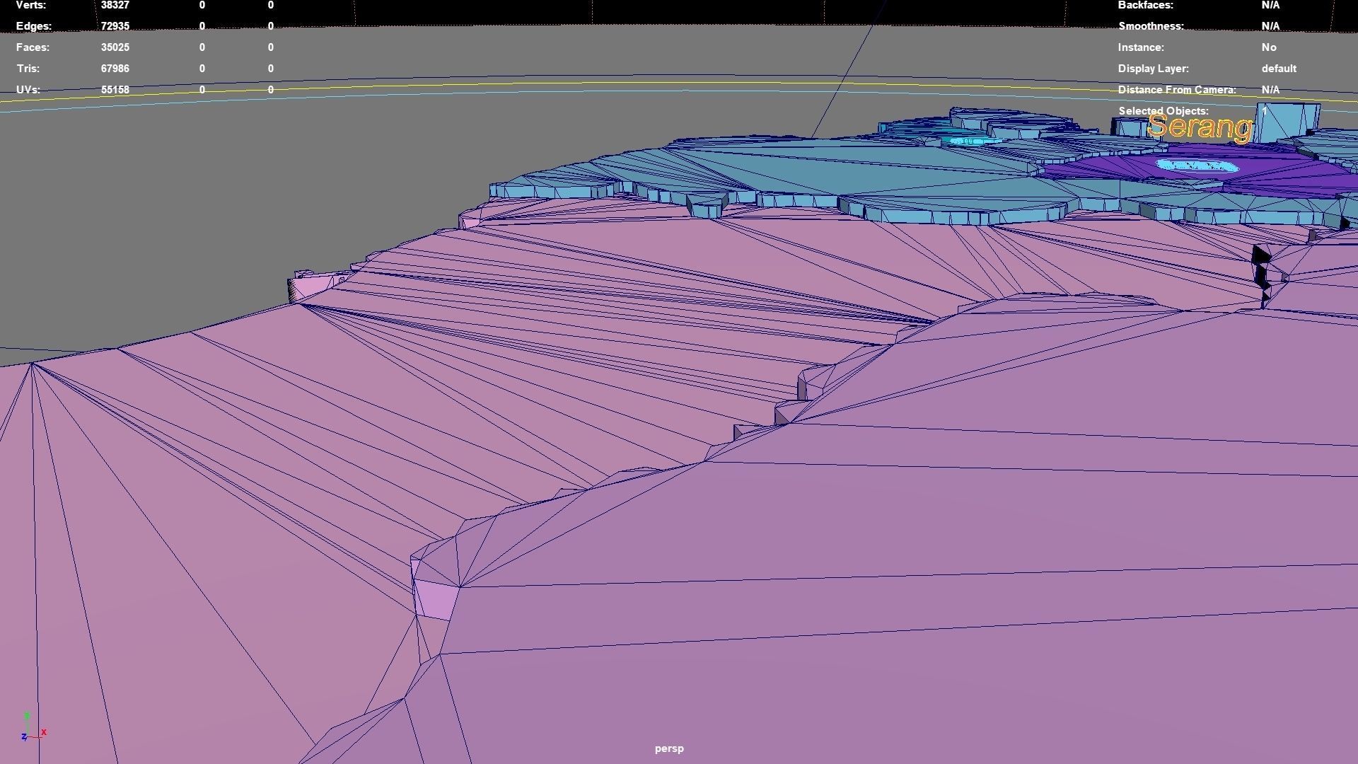Click the Display Layer: label
This screenshot has width=1358, height=764.
point(1153,69)
